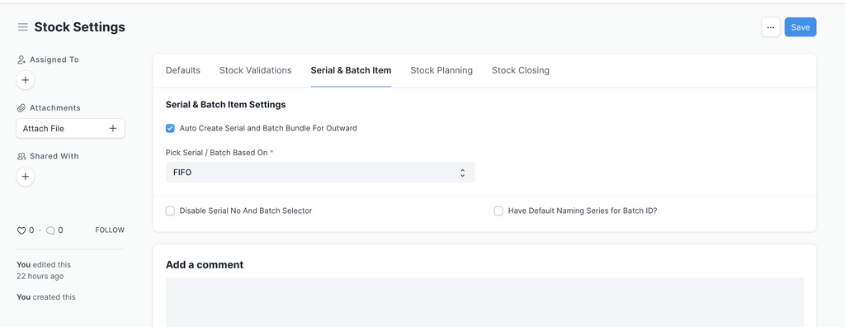Save the Stock Settings
The width and height of the screenshot is (845, 327).
click(x=800, y=27)
